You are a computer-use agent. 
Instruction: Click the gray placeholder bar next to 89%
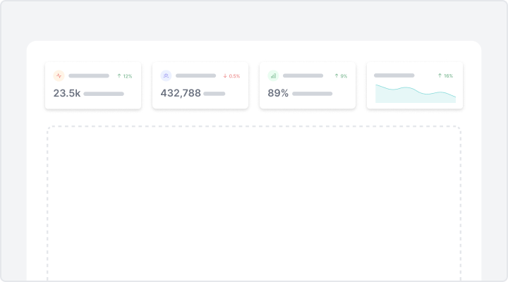click(x=313, y=94)
